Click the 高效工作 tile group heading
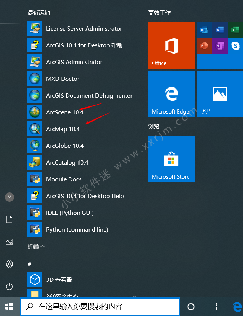The height and width of the screenshot is (316, 243). [x=159, y=13]
